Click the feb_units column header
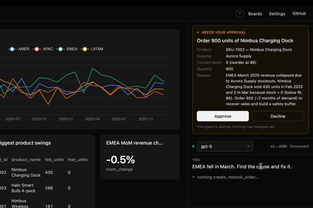The image size is (313, 208). pos(54,160)
